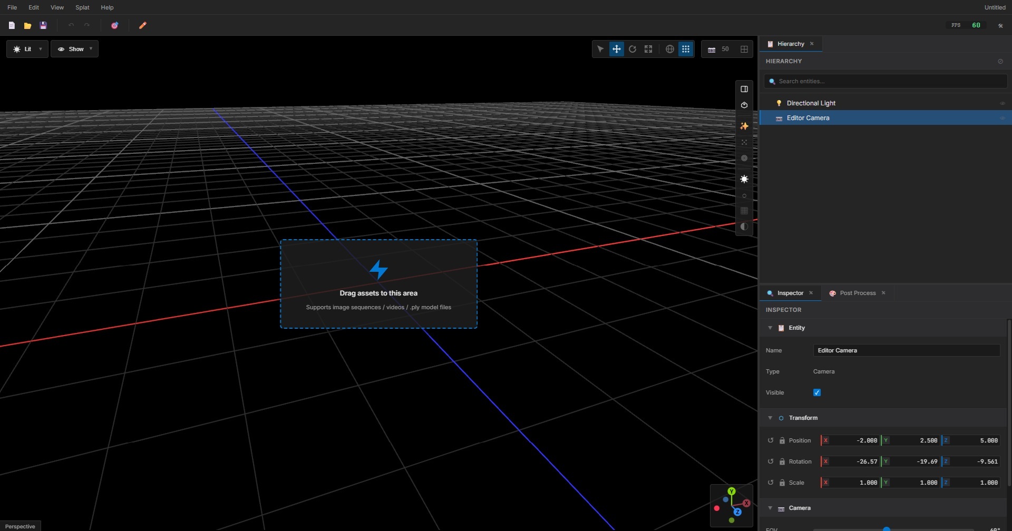Viewport: 1012px width, 531px height.
Task: Save the project with the floppy disk icon
Action: click(x=43, y=25)
